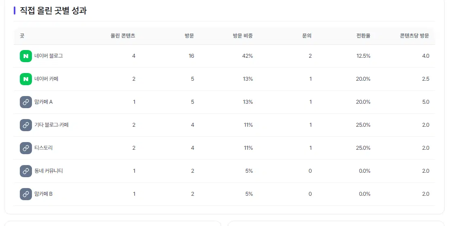
Task: Click the link icon beside 맘카페 B
Action: click(x=26, y=194)
